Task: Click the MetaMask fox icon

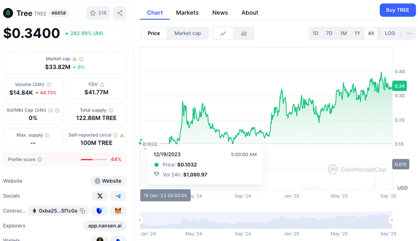Action: pyautogui.click(x=118, y=211)
